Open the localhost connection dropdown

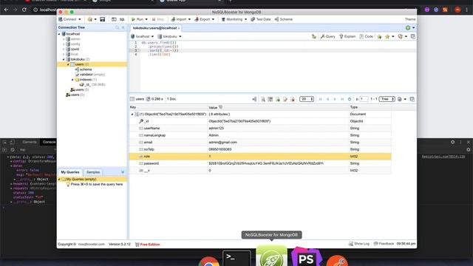point(143,36)
